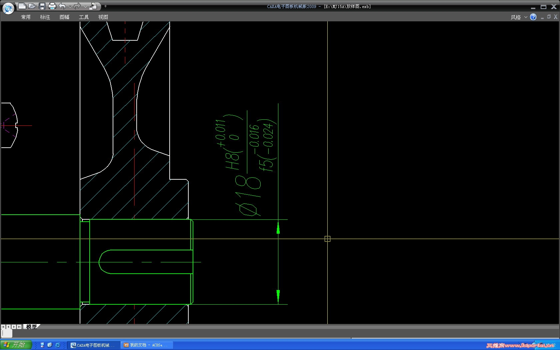The image size is (560, 350).
Task: Undo the last action
Action: tap(62, 6)
